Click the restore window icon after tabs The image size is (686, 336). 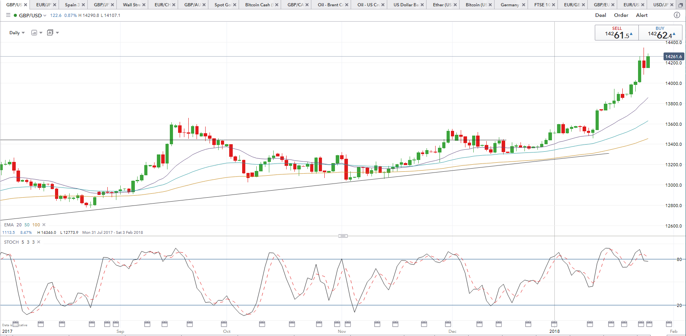[x=681, y=5]
